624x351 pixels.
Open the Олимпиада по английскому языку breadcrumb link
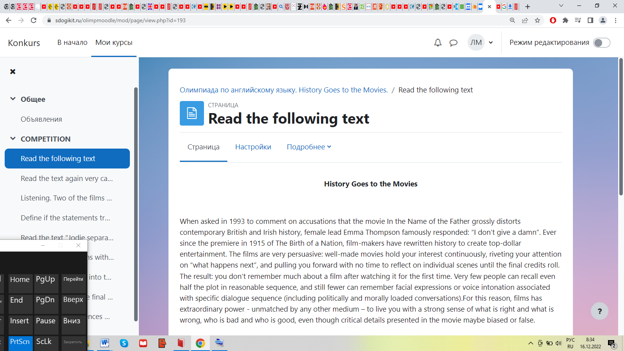(284, 90)
